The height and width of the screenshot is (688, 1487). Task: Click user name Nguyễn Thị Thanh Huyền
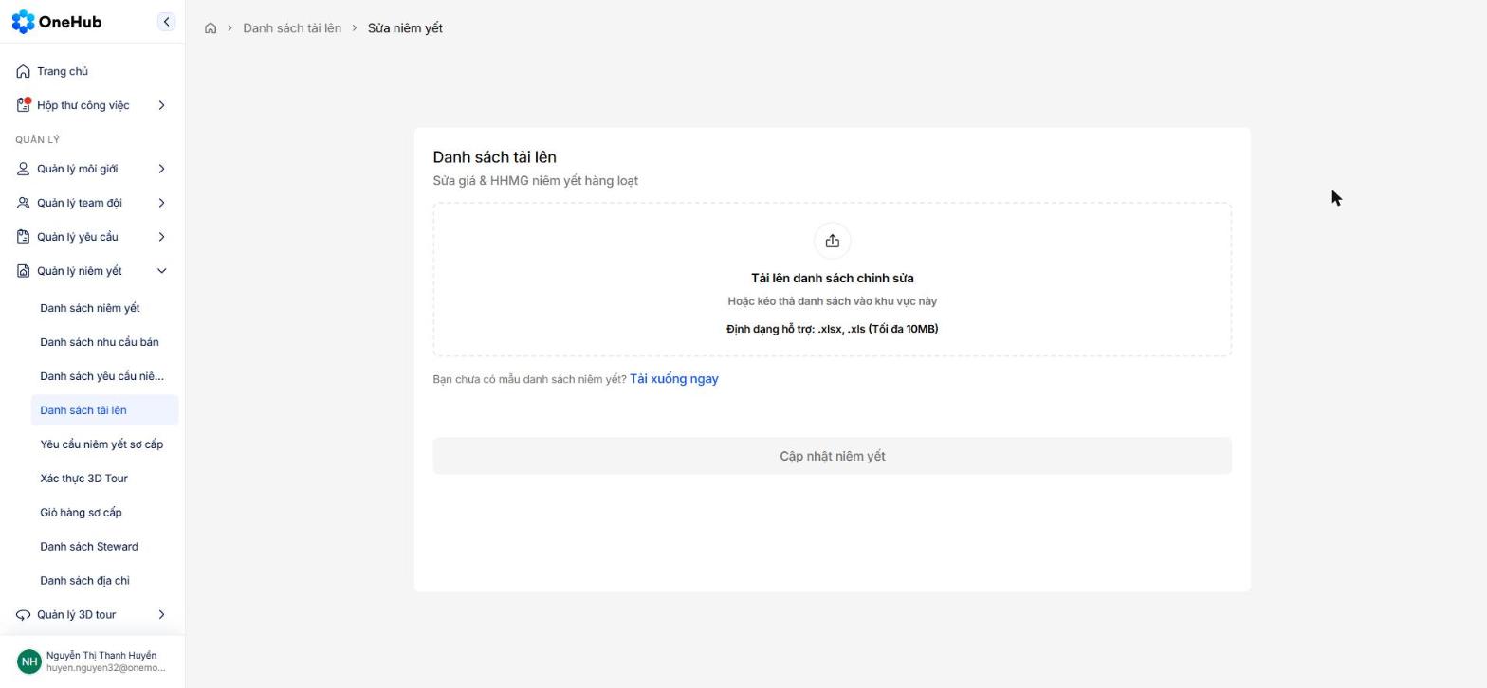click(x=101, y=655)
